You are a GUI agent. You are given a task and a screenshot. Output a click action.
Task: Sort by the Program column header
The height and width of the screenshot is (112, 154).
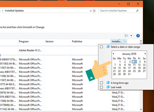click(31, 41)
